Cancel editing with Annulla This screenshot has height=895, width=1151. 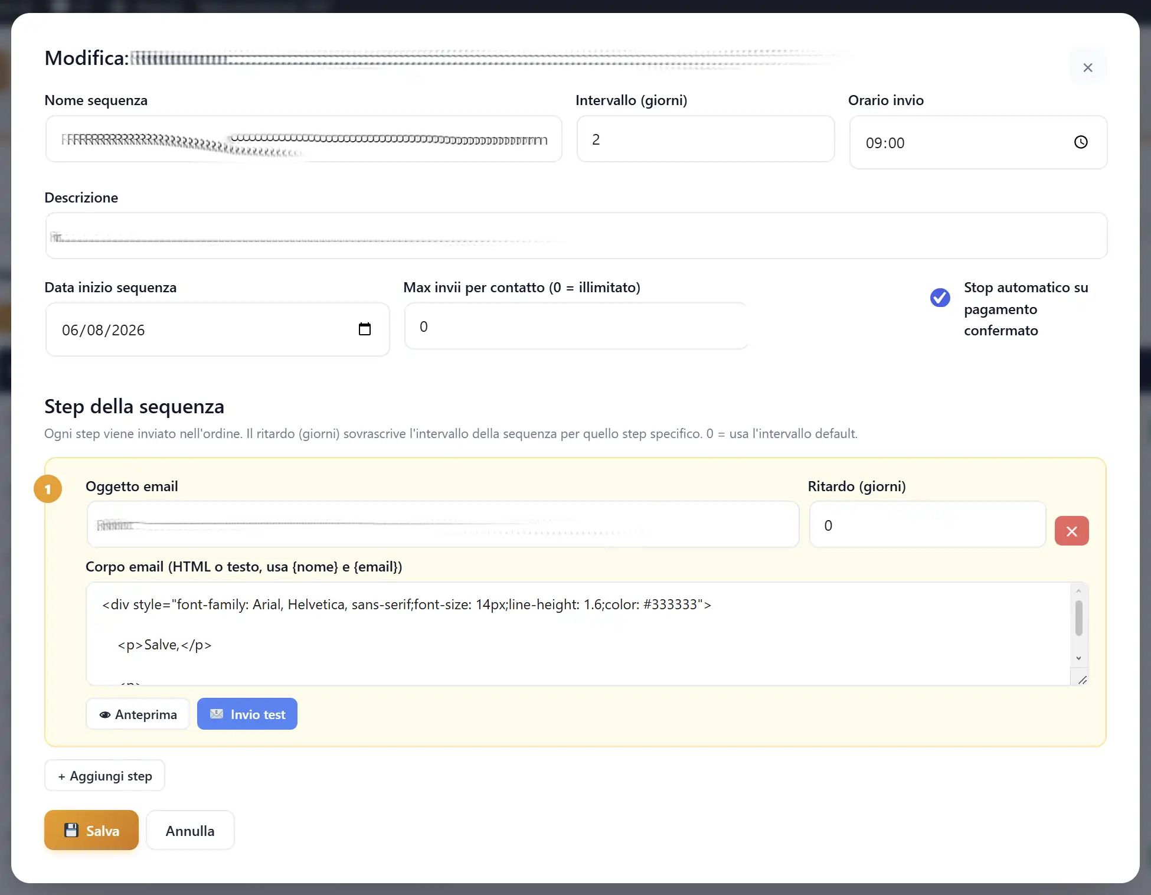tap(190, 830)
